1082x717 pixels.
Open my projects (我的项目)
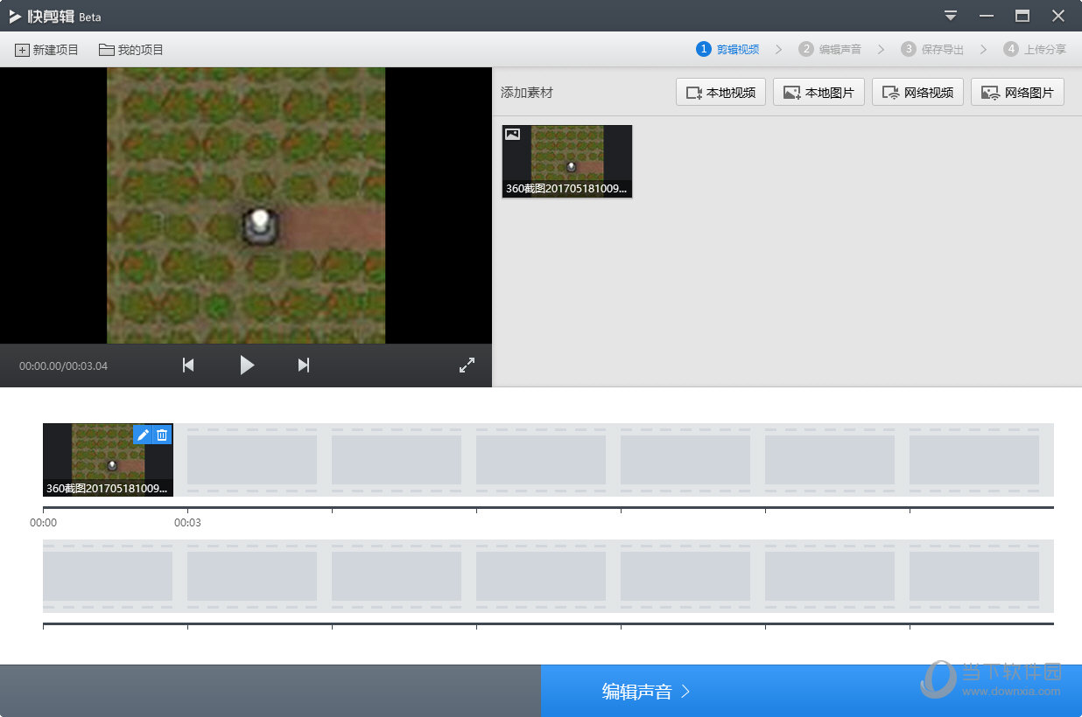tap(131, 50)
